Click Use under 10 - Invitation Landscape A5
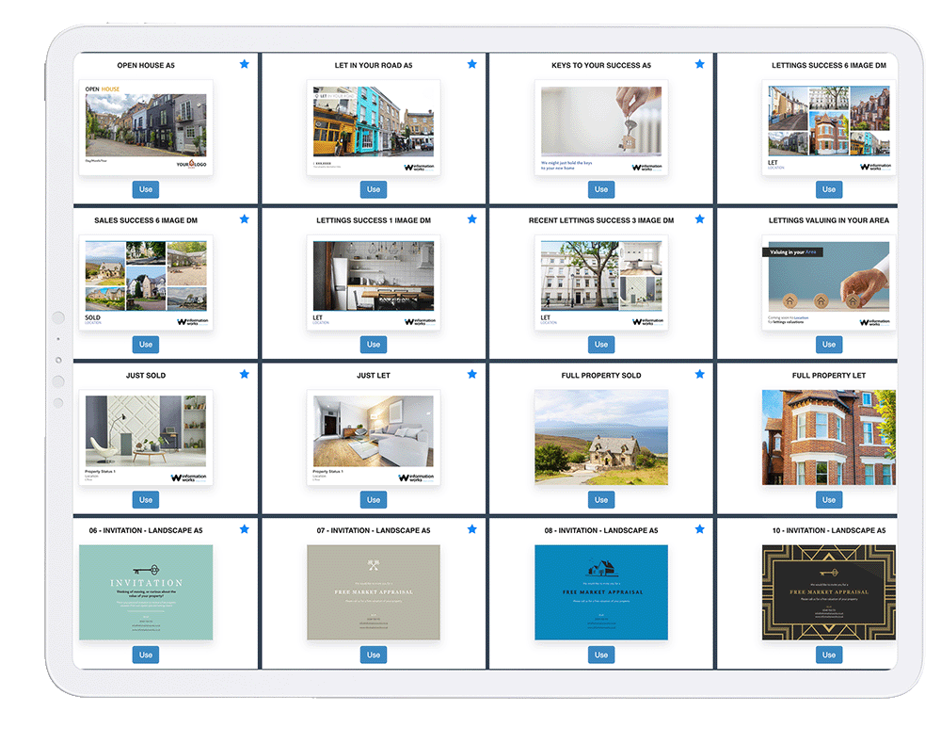 click(x=828, y=655)
